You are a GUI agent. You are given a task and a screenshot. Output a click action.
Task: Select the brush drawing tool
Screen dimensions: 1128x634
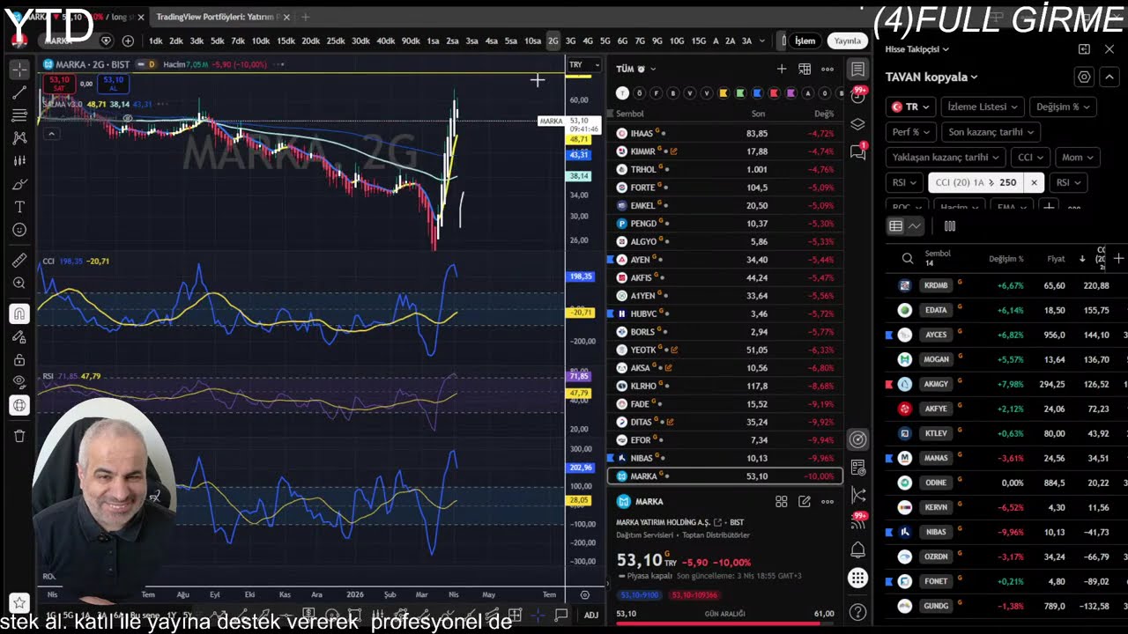coord(19,184)
